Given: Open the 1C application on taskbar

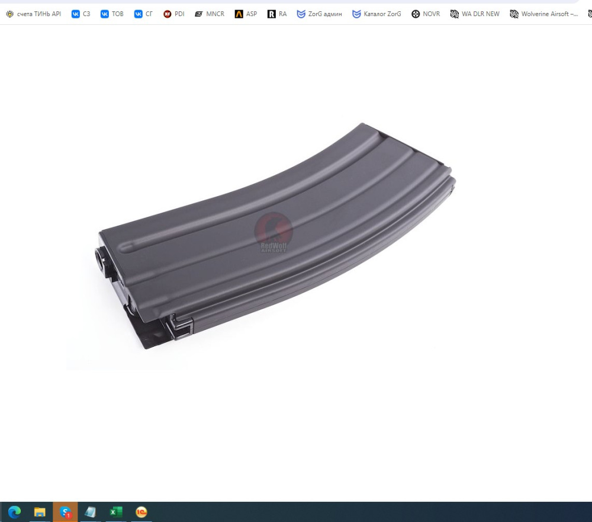Looking at the screenshot, I should (x=141, y=512).
